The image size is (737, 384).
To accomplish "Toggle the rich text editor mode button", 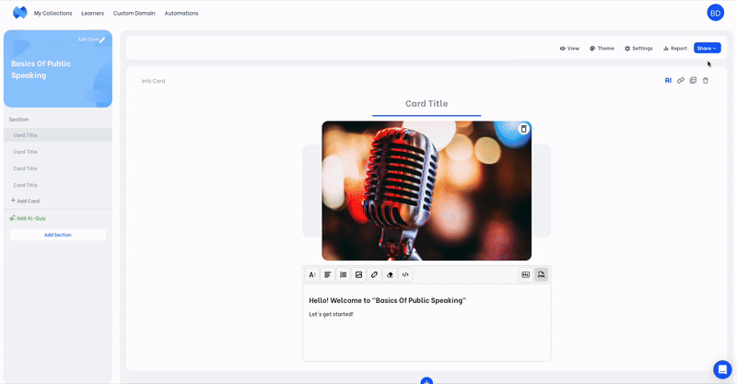I will click(541, 274).
